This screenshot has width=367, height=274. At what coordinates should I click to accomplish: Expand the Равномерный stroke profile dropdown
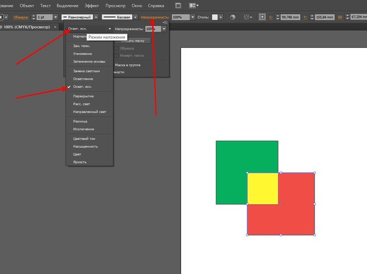tap(96, 17)
